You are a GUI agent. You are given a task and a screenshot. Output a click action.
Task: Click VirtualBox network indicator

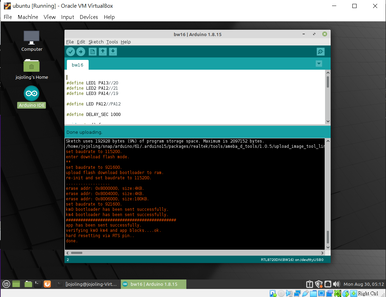pyautogui.click(x=297, y=293)
